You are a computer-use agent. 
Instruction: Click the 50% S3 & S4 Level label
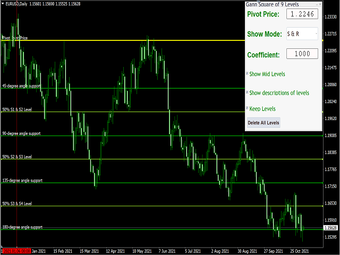click(x=17, y=203)
